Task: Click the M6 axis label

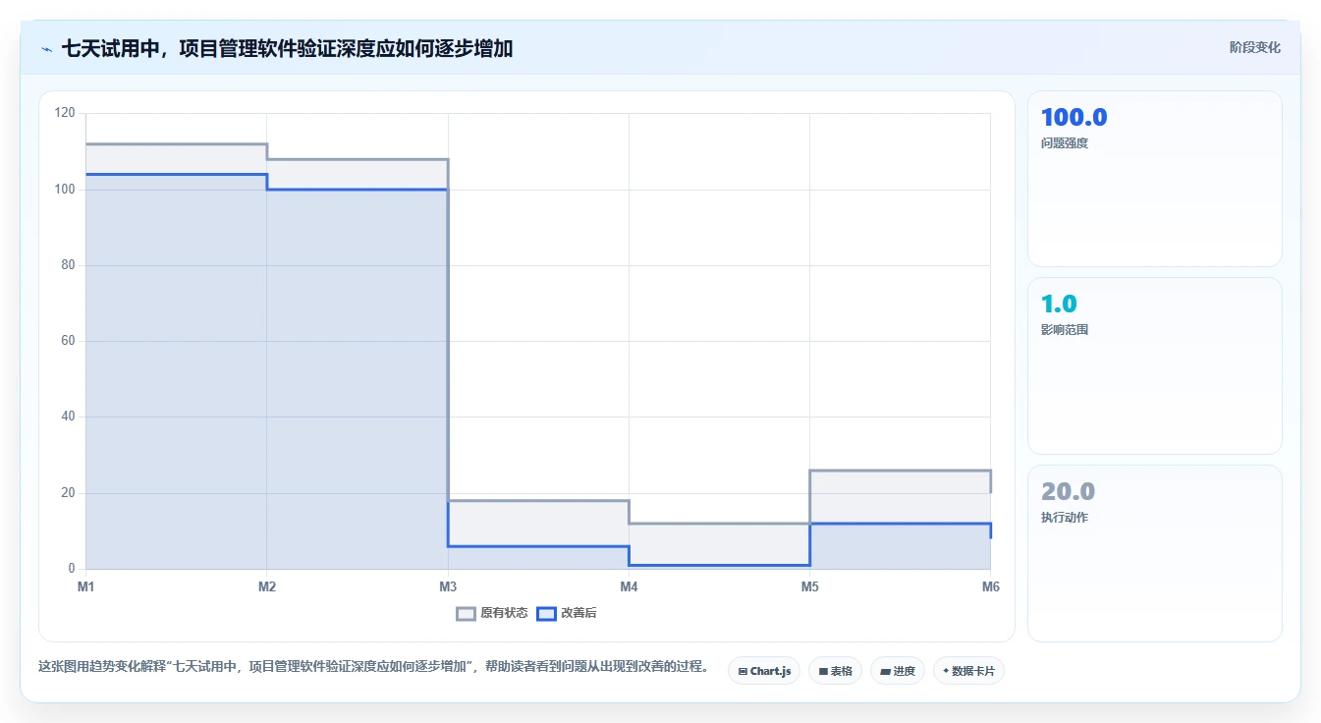Action: [990, 586]
